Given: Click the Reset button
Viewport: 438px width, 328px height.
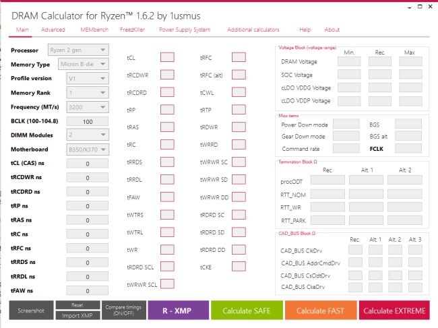Looking at the screenshot, I should 77,305.
